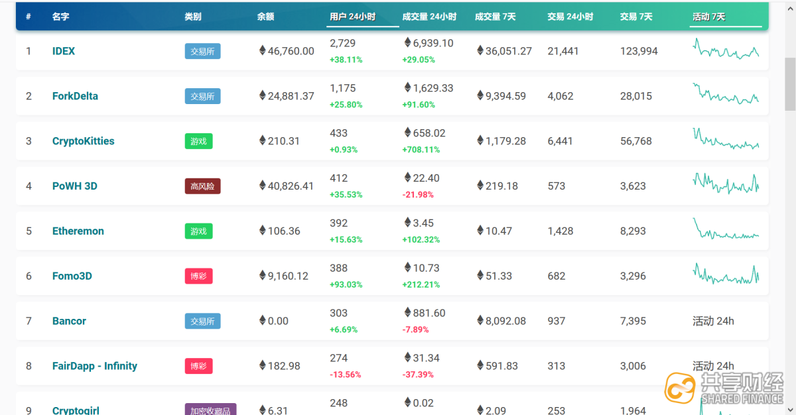
Task: Click Ethereum icon beside CryptoKitties volume 658.02
Action: tap(407, 133)
